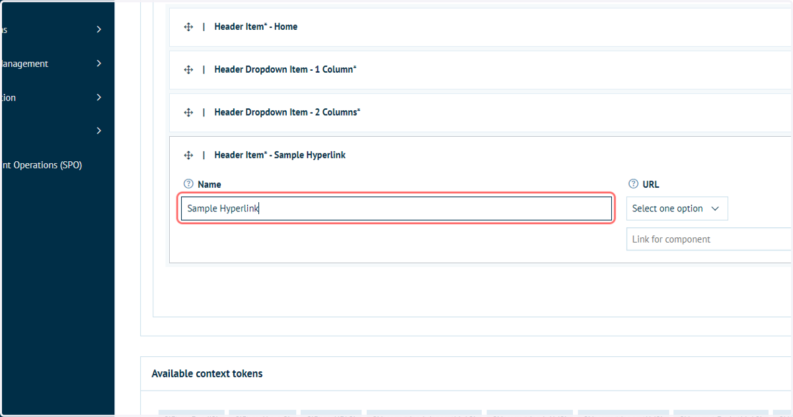Expand the Management sidebar menu chevron
This screenshot has height=417, width=793.
[98, 63]
